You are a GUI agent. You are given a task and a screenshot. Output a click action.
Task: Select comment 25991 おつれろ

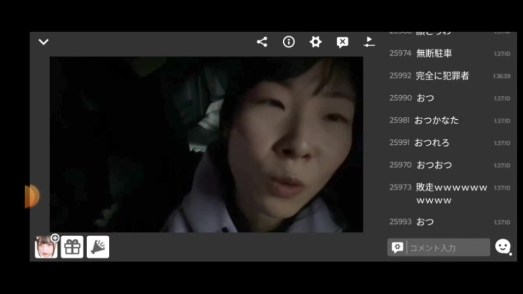click(x=449, y=143)
